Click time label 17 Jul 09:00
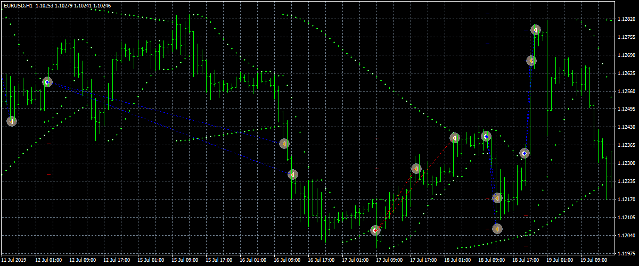 coord(389,261)
